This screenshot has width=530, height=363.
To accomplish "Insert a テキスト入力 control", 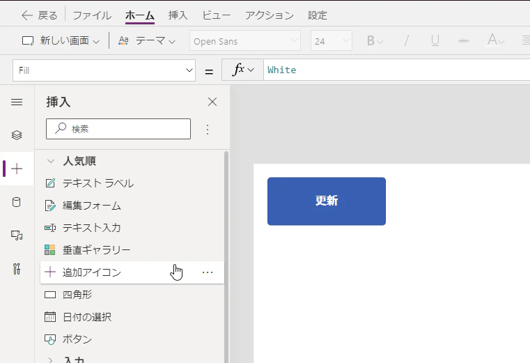I will [132, 228].
